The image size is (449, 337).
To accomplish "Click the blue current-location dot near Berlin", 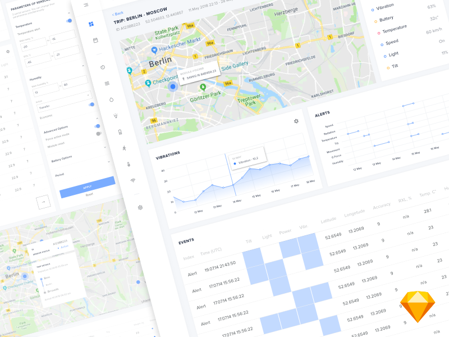I will pyautogui.click(x=173, y=86).
